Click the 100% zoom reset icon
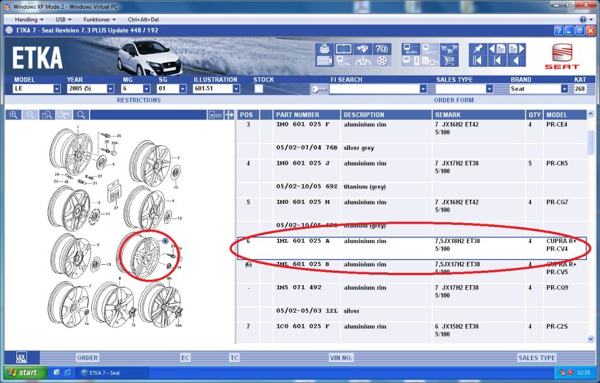 (x=64, y=115)
